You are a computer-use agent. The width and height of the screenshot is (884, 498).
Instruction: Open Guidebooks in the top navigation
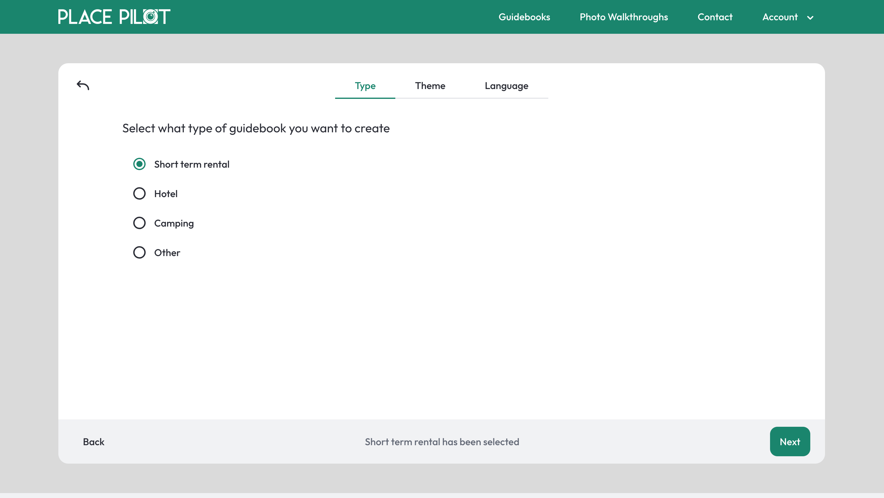pyautogui.click(x=524, y=17)
